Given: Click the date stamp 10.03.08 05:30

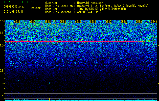Looking at the screenshot, I should pos(13,12).
